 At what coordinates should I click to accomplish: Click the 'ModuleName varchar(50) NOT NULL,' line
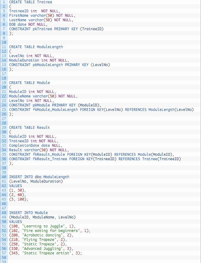pos(43,96)
